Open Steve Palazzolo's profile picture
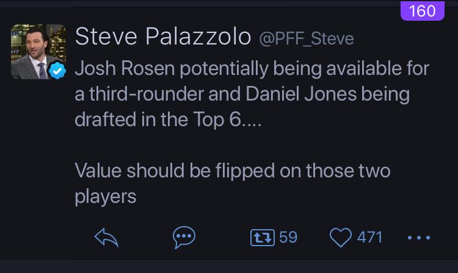The width and height of the screenshot is (458, 273). coord(38,52)
